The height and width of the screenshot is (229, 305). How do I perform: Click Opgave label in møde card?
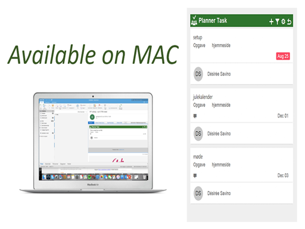coord(199,165)
